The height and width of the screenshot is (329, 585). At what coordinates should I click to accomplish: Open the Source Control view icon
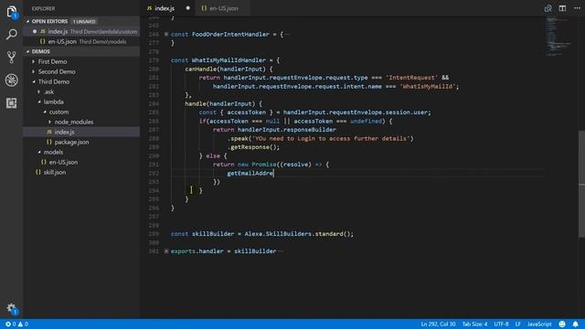(12, 57)
